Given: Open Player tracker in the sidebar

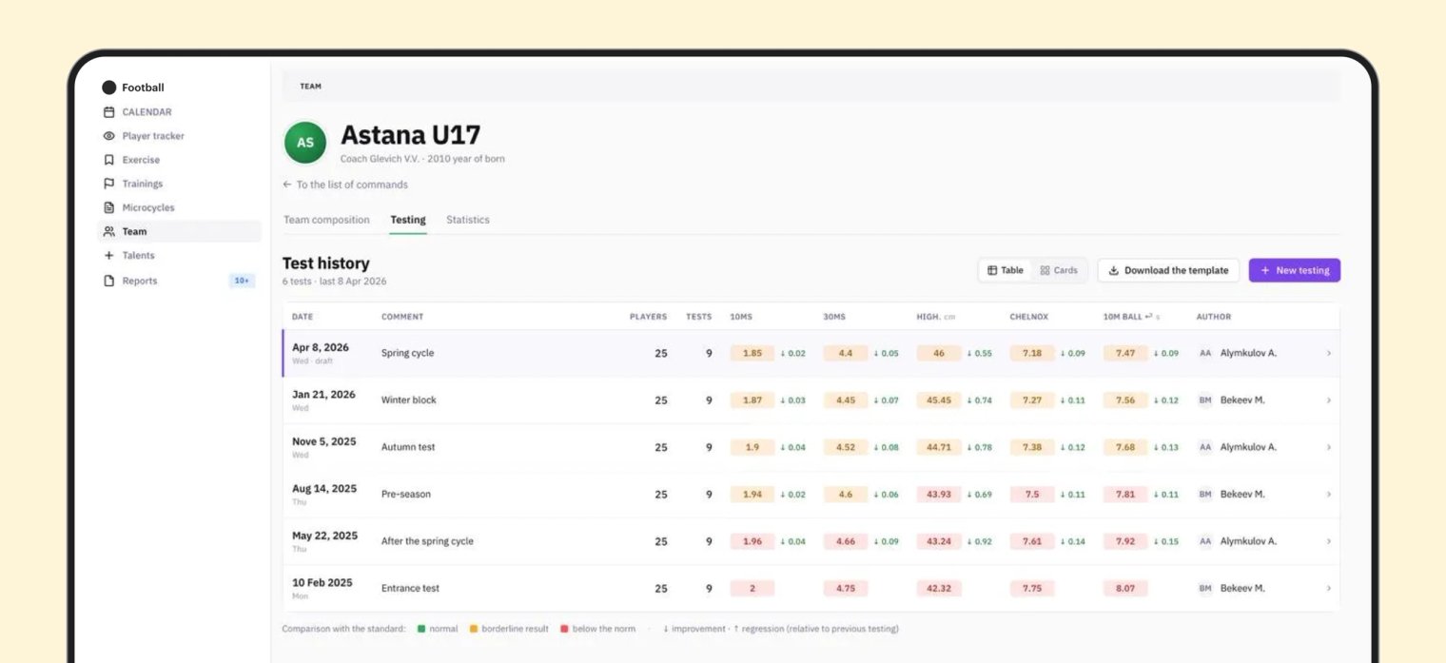Looking at the screenshot, I should [x=179, y=136].
